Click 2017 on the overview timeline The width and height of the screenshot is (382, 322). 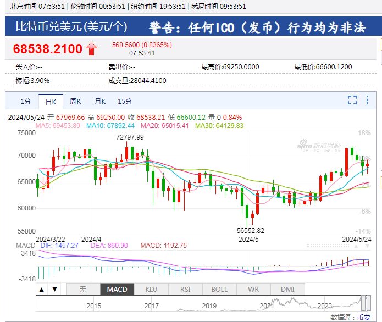point(152,306)
